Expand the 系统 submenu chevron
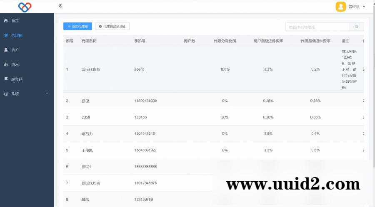Screen dimensions: 375x207 pos(47,94)
